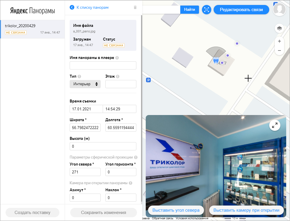Open the user profile avatar
The height and width of the screenshot is (221, 290).
point(279,9)
